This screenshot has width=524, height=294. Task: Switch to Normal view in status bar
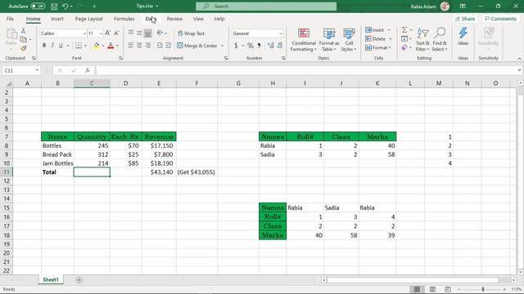click(x=417, y=289)
